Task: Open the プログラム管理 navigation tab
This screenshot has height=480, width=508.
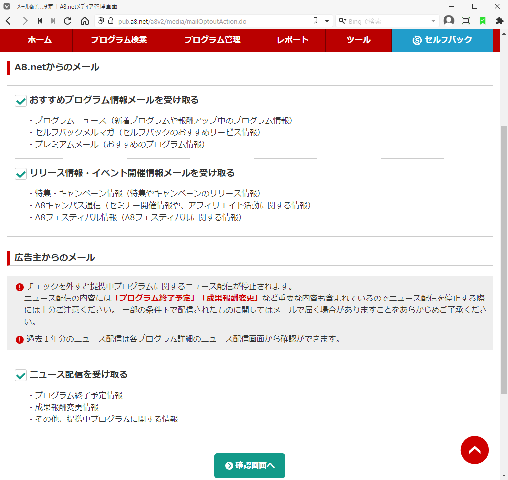Action: coord(212,40)
